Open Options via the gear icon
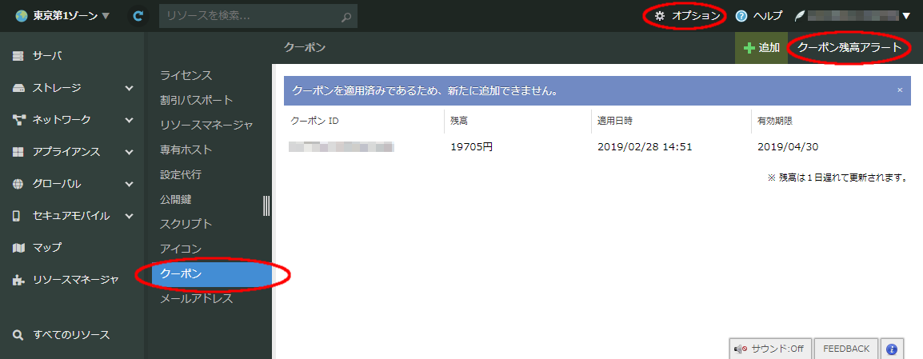This screenshot has width=923, height=359. click(x=660, y=16)
